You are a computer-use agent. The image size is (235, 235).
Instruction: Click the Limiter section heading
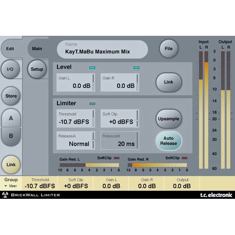pos(66,103)
